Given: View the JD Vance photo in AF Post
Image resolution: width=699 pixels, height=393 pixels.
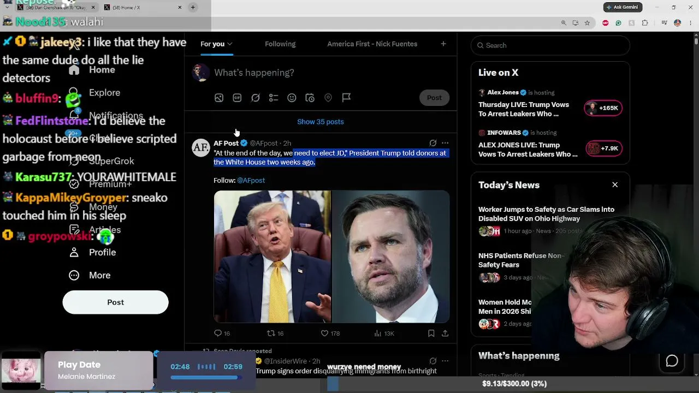Looking at the screenshot, I should [x=391, y=257].
